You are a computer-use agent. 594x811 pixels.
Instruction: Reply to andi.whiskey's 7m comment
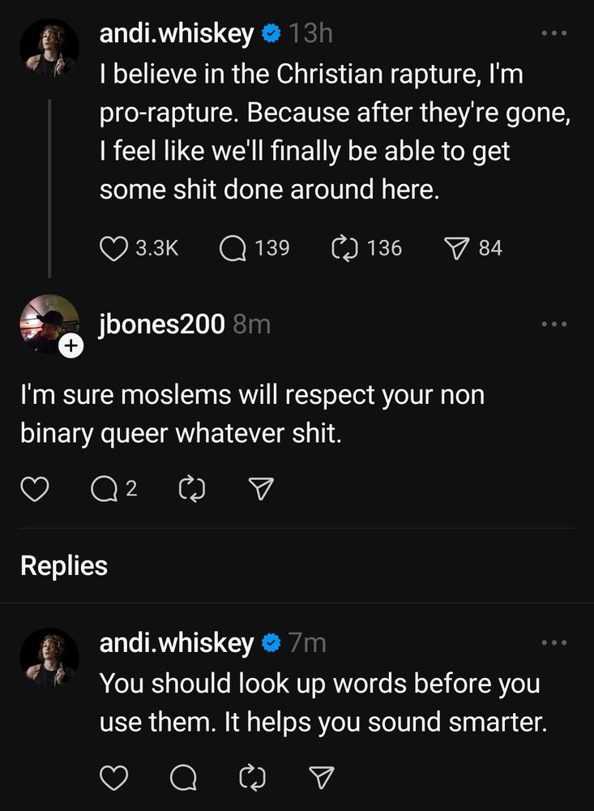[x=184, y=778]
